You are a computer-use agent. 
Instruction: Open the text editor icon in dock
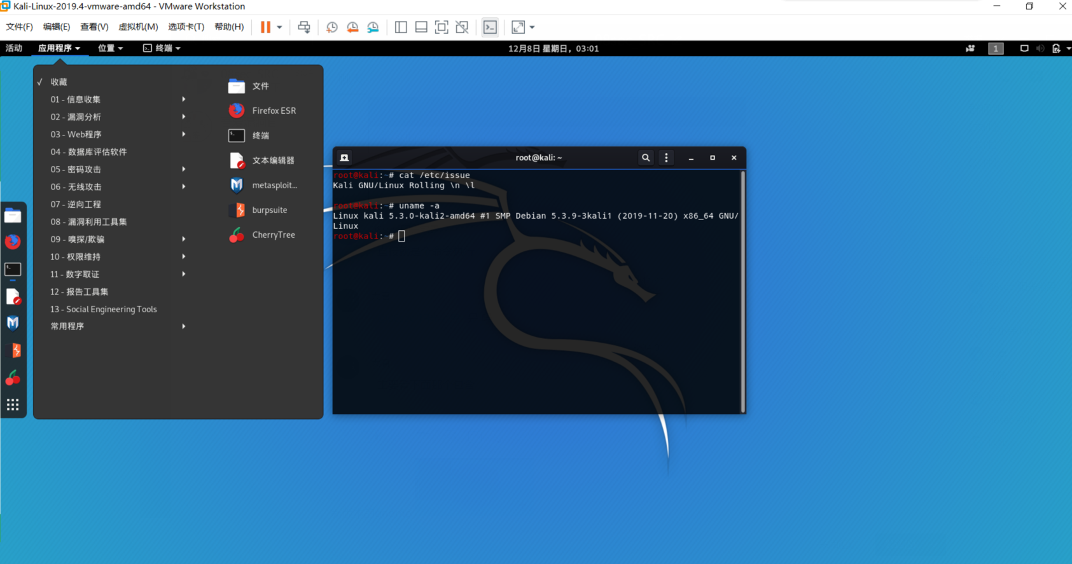click(13, 296)
